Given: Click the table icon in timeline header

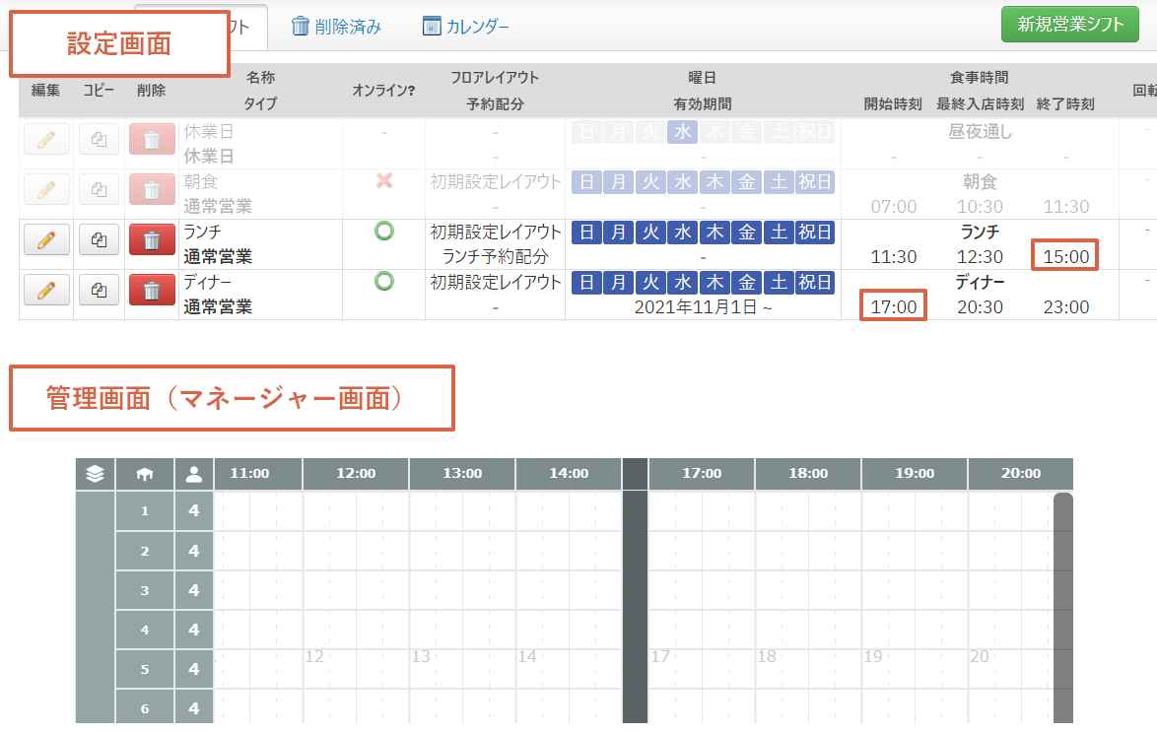Looking at the screenshot, I should 145,474.
